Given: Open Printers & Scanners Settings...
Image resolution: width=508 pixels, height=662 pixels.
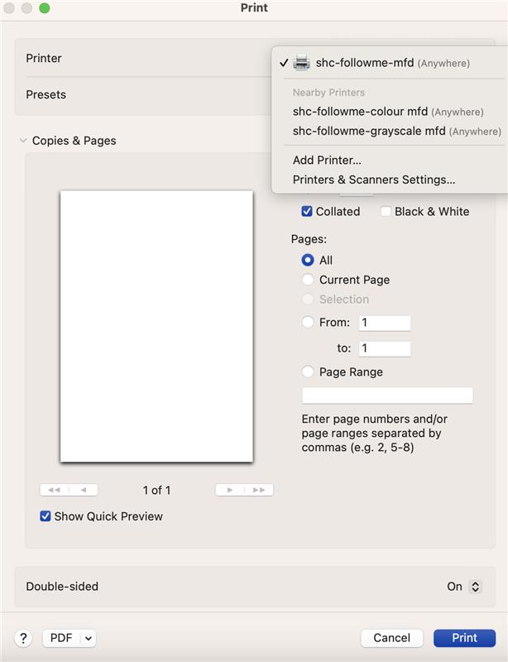Looking at the screenshot, I should point(374,180).
